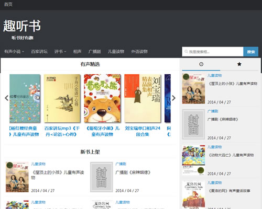Open the 刘宝瑞 相声 book cover
Screen dimensions: 262x209
(143, 98)
